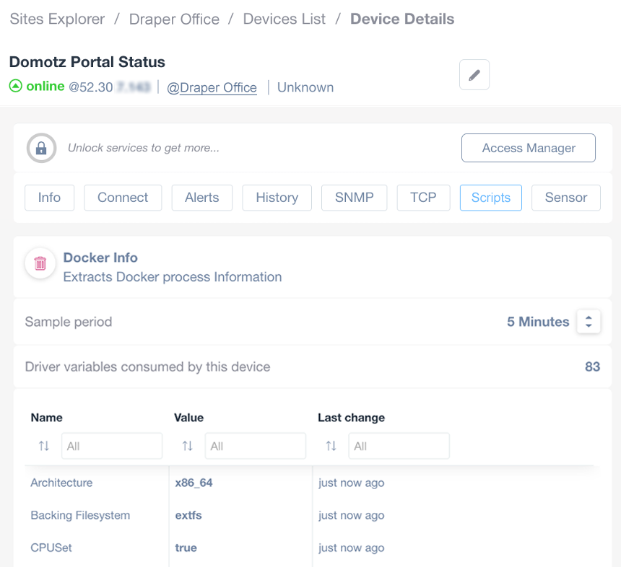Open the Sample period 5 Minutes selector

(x=589, y=321)
